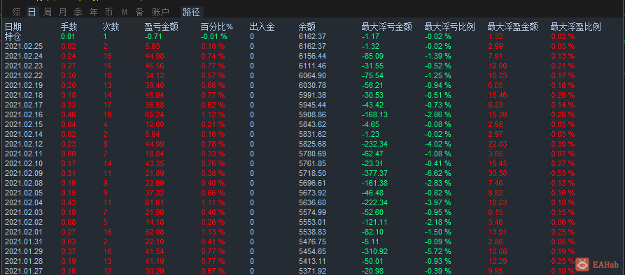The height and width of the screenshot is (275, 625).
Task: Select the 2021.02.03 date row
Action: 23,212
